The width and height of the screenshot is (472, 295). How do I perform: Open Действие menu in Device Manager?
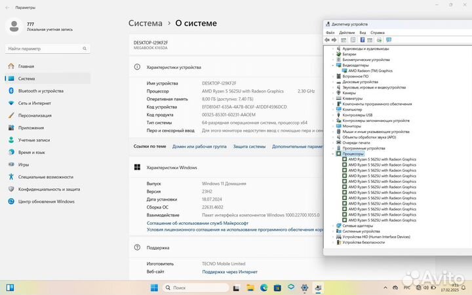347,33
